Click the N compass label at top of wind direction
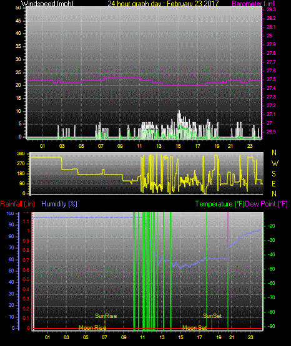Screen dimensions: 291x346 (x=274, y=153)
